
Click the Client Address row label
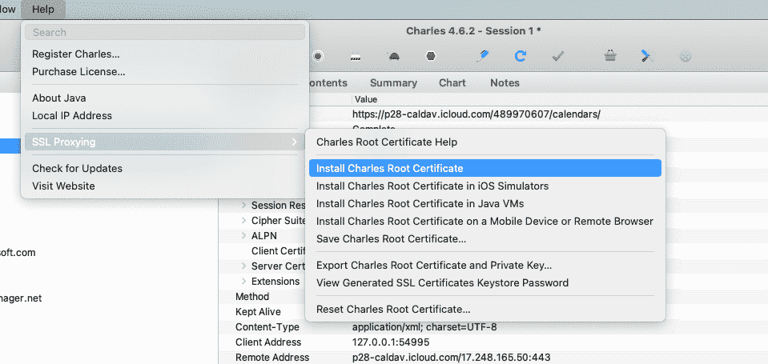[268, 342]
